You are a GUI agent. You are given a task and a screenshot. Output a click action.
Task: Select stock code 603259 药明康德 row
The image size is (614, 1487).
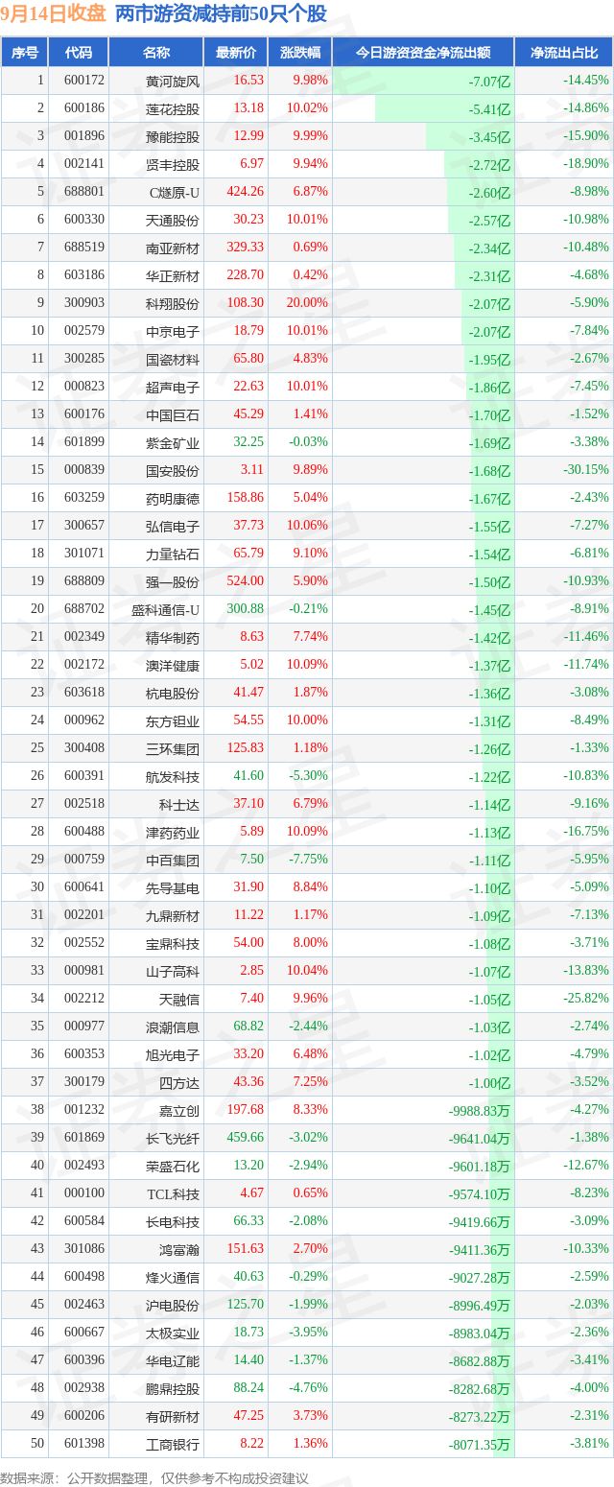(307, 498)
